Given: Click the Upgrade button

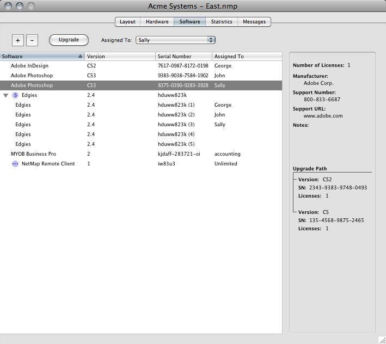Looking at the screenshot, I should [69, 40].
